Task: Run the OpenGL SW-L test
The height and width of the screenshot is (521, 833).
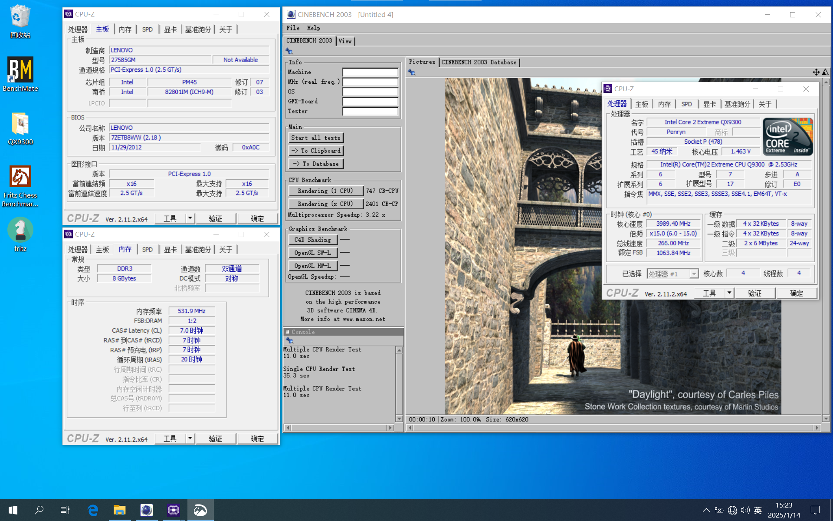Action: [x=313, y=253]
